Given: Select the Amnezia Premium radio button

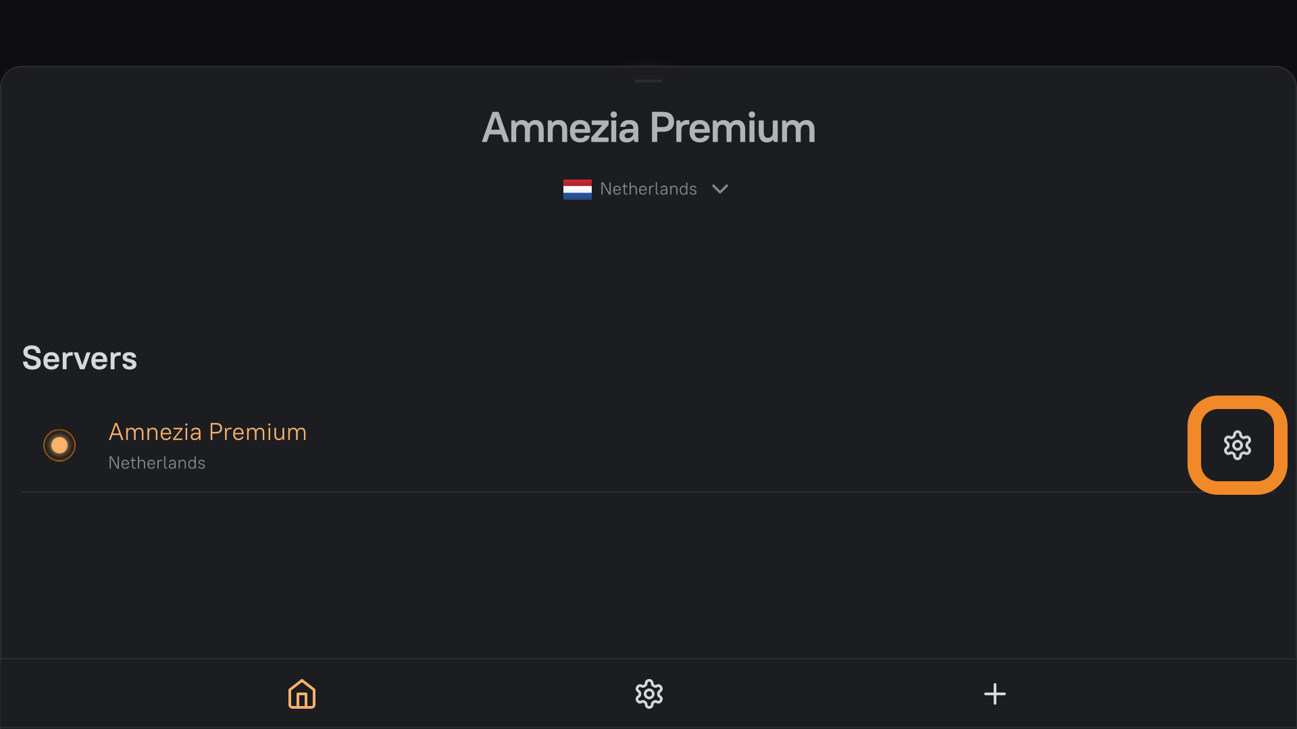Looking at the screenshot, I should [59, 446].
